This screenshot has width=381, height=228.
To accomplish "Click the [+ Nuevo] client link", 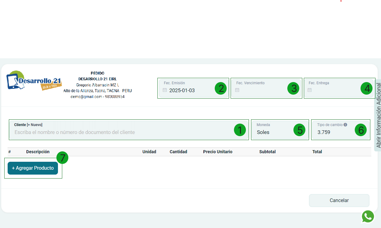I will click(x=34, y=125).
